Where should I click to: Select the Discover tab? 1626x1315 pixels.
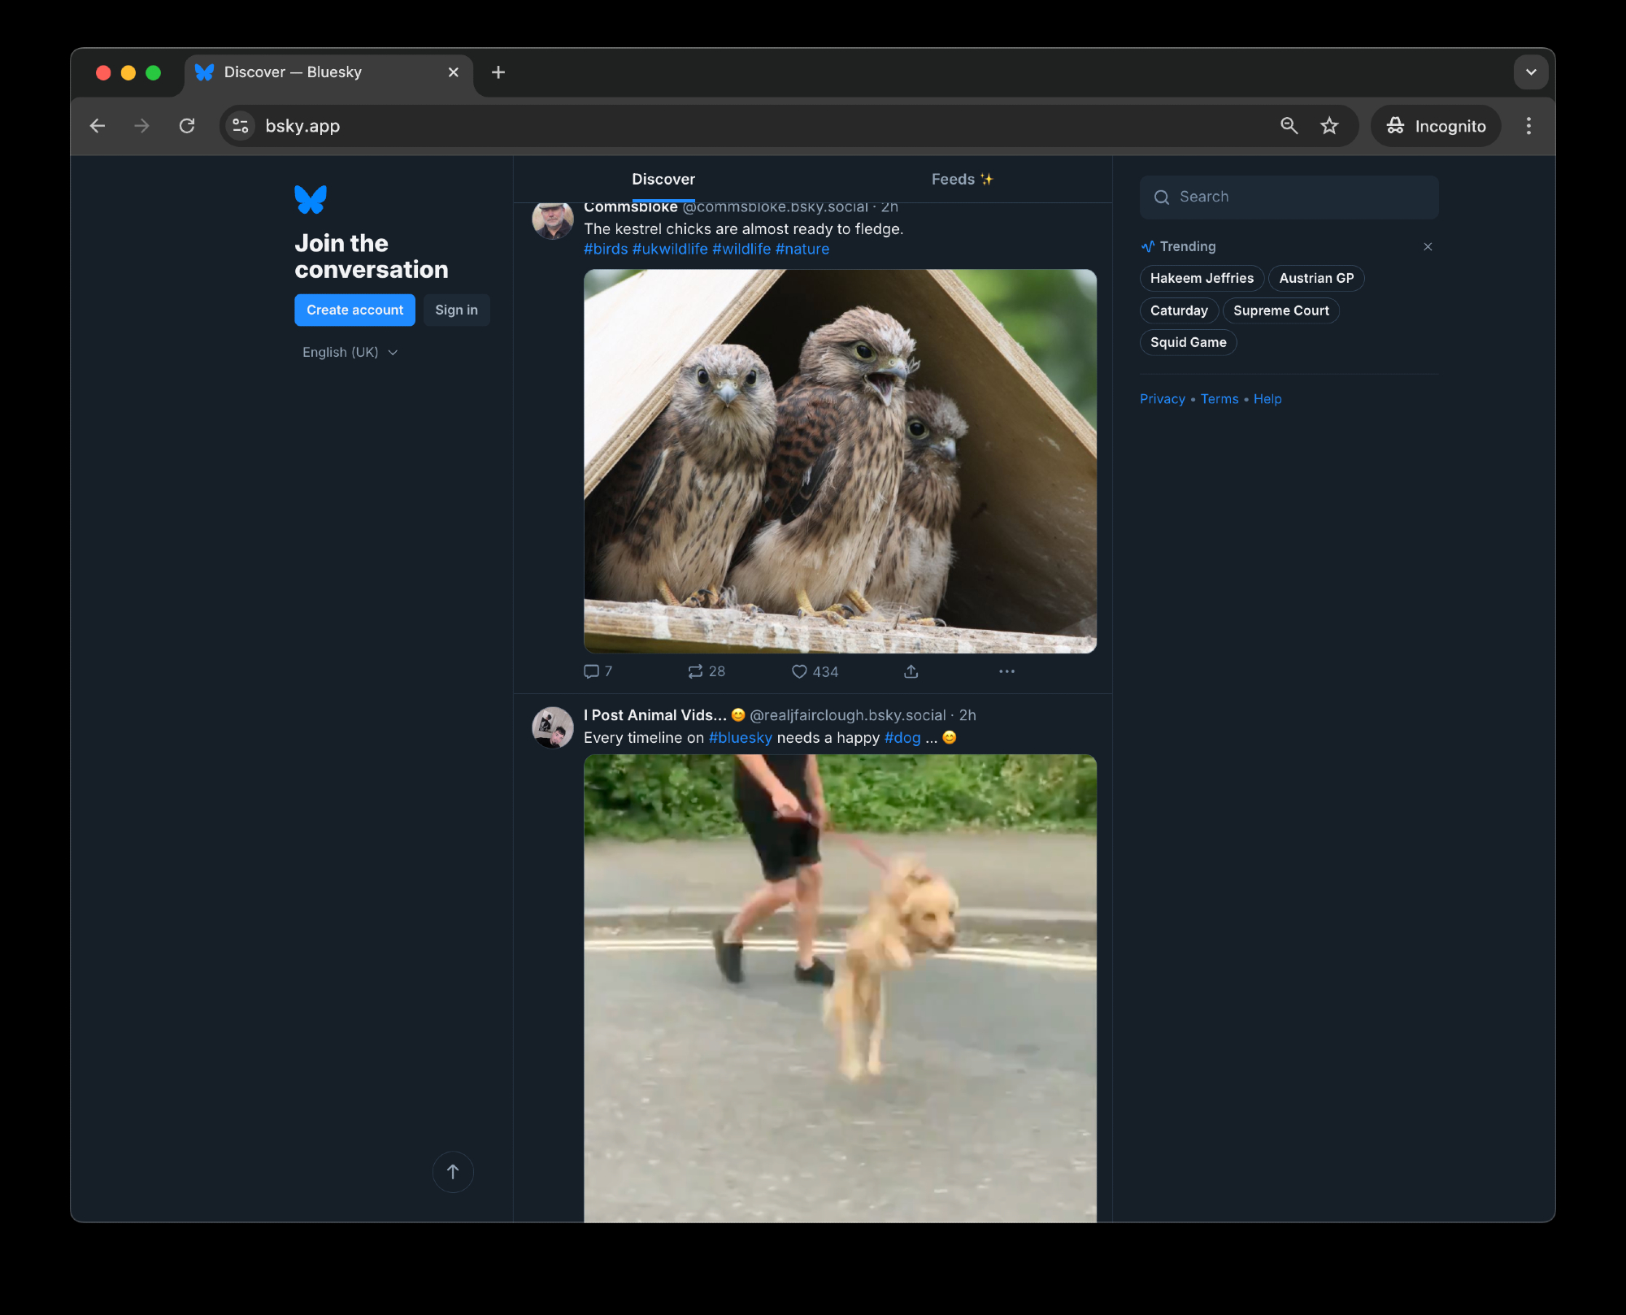click(663, 180)
